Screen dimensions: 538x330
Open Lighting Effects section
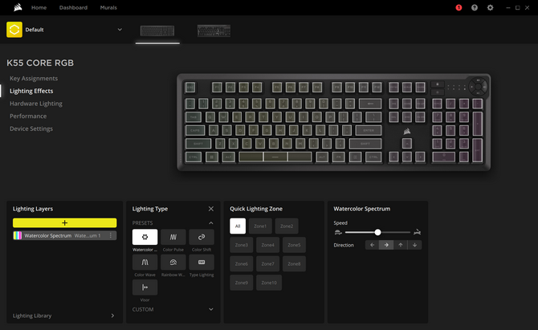point(31,91)
